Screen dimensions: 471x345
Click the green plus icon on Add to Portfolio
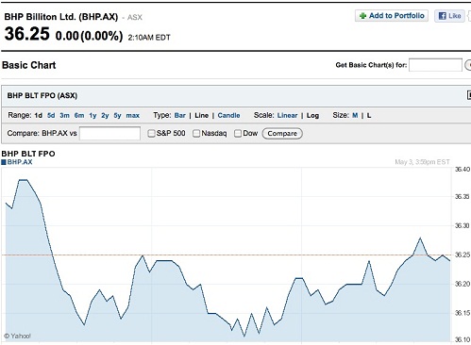(x=362, y=16)
